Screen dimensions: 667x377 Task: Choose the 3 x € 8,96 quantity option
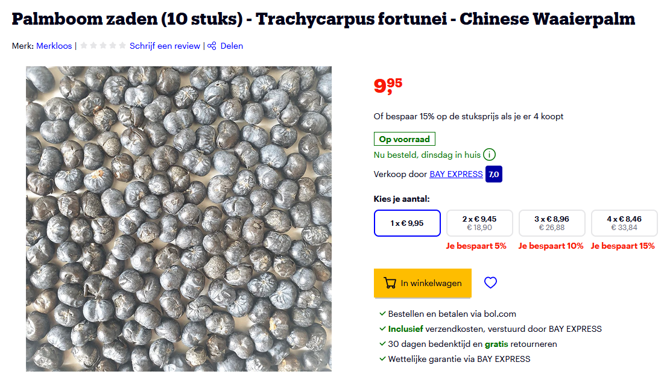[552, 223]
